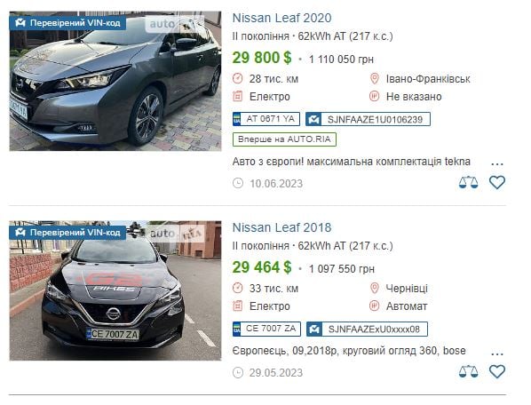The image size is (531, 405).
Task: Click location pin icon beside Івано-Франківськ
Action: pyautogui.click(x=374, y=78)
